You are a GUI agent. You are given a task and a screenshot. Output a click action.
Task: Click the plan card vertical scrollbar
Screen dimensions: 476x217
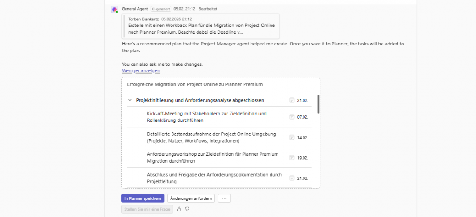click(318, 104)
